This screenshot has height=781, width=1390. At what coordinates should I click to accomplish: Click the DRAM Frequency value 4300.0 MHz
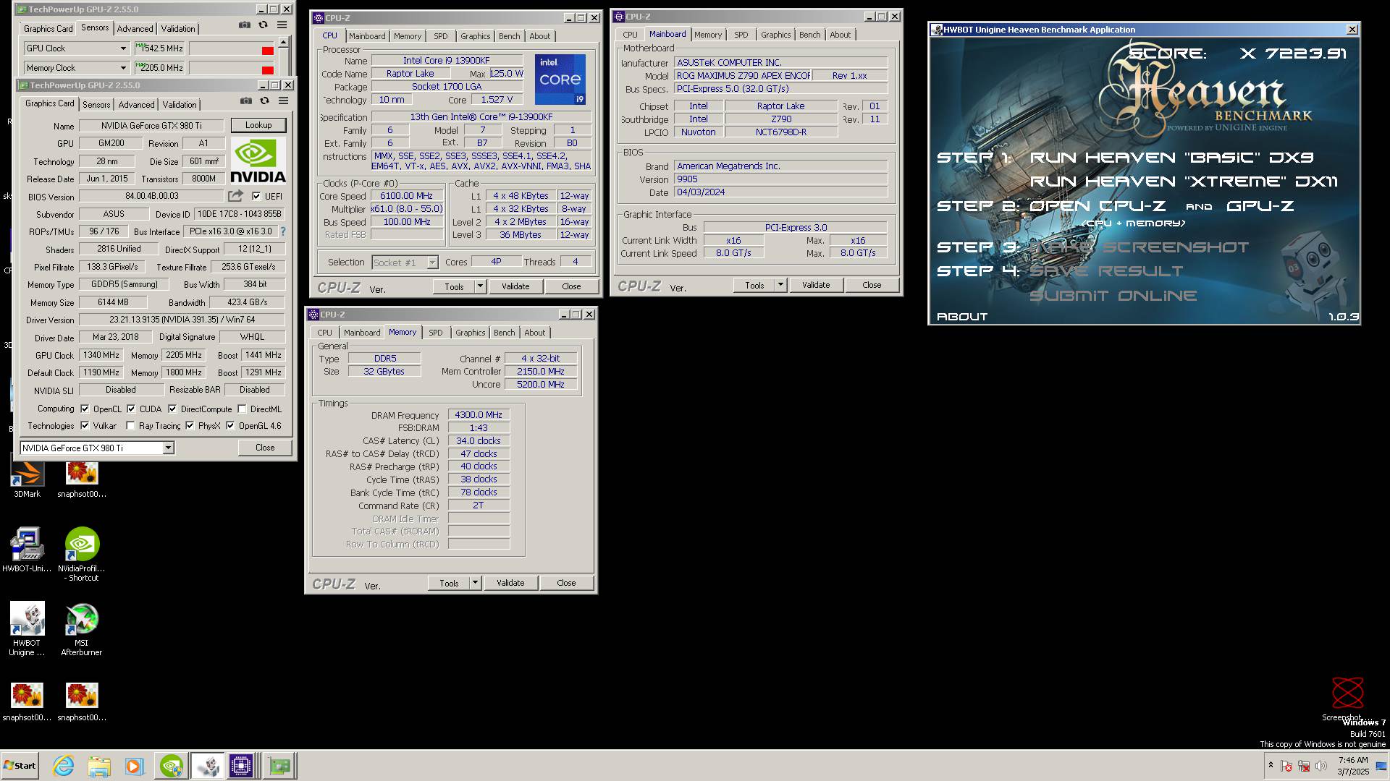pos(479,415)
